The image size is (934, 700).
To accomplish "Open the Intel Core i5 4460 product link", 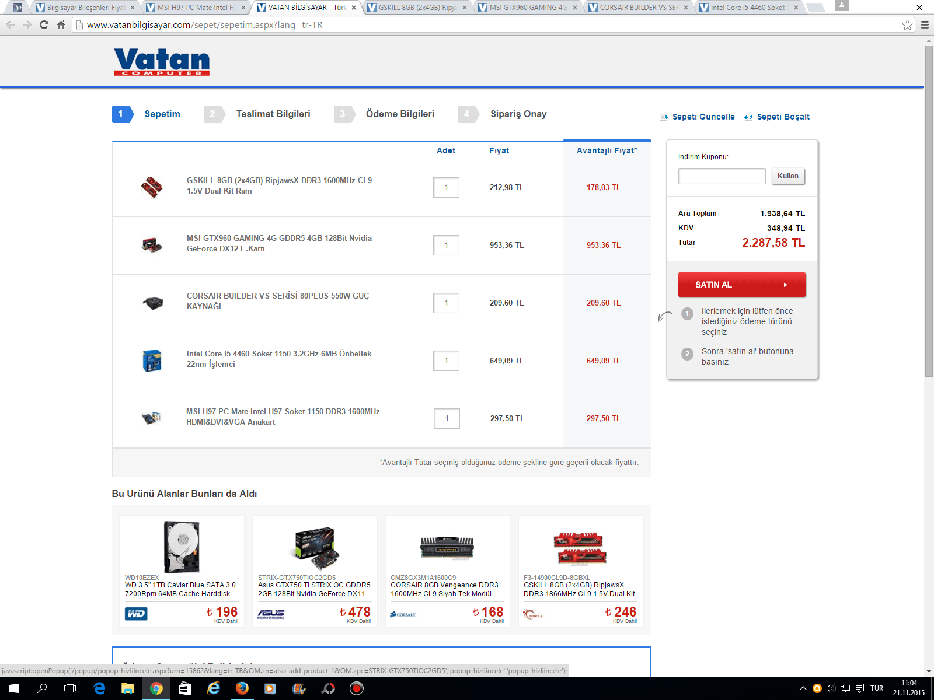I will (279, 359).
